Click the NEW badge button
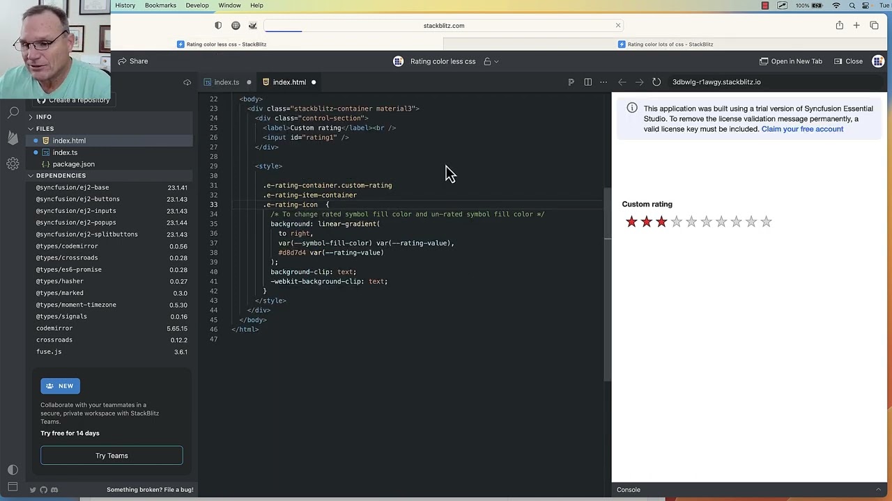The image size is (892, 501). click(x=60, y=386)
